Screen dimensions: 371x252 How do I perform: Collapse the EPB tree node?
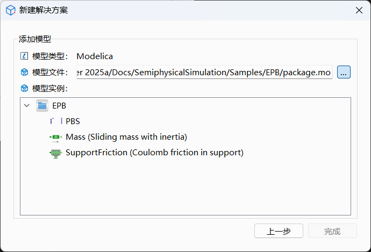tap(27, 106)
